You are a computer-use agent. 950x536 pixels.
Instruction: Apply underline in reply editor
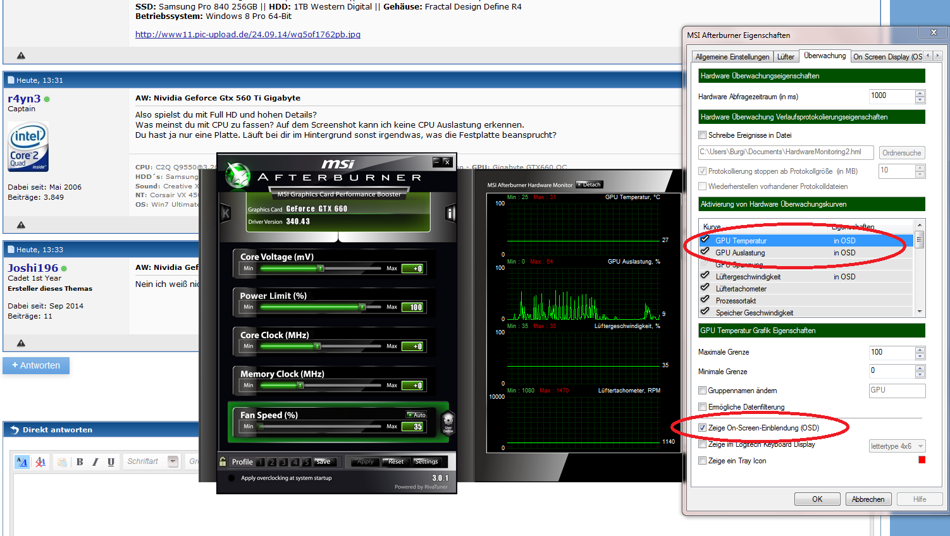pyautogui.click(x=111, y=462)
